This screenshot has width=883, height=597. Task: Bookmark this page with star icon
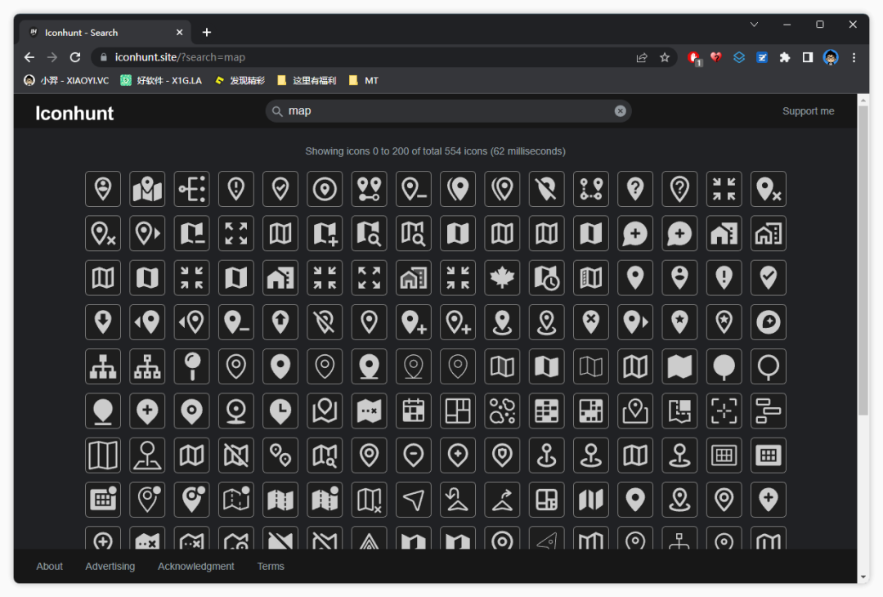pyautogui.click(x=665, y=57)
